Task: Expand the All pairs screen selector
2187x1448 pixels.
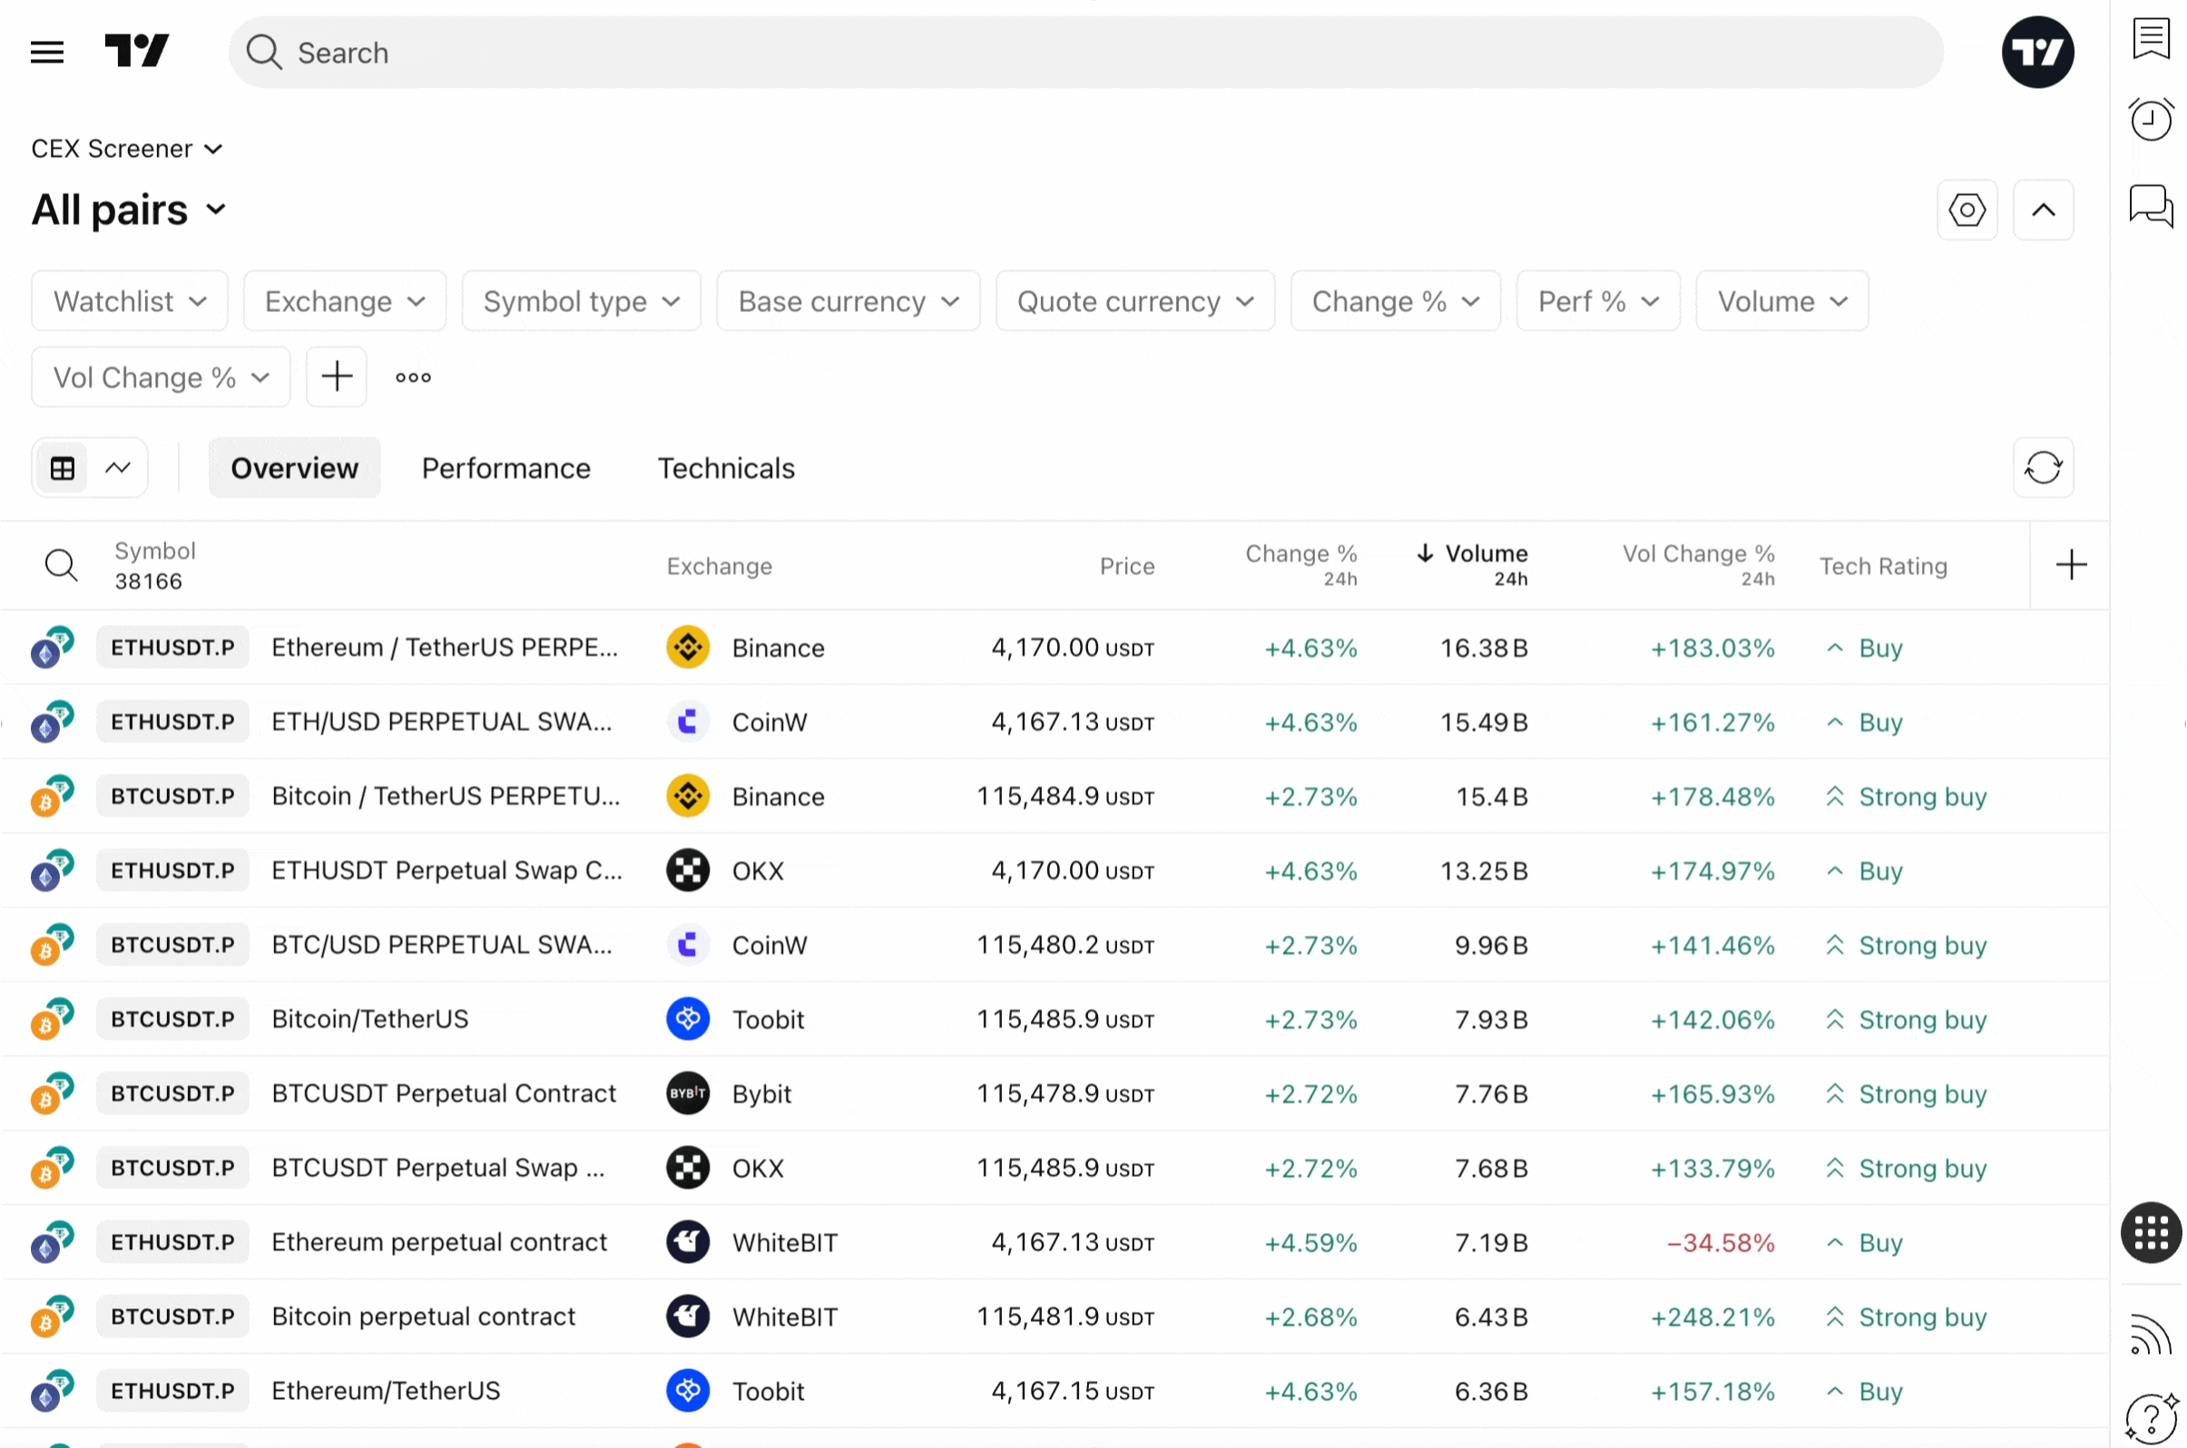Action: 129,210
